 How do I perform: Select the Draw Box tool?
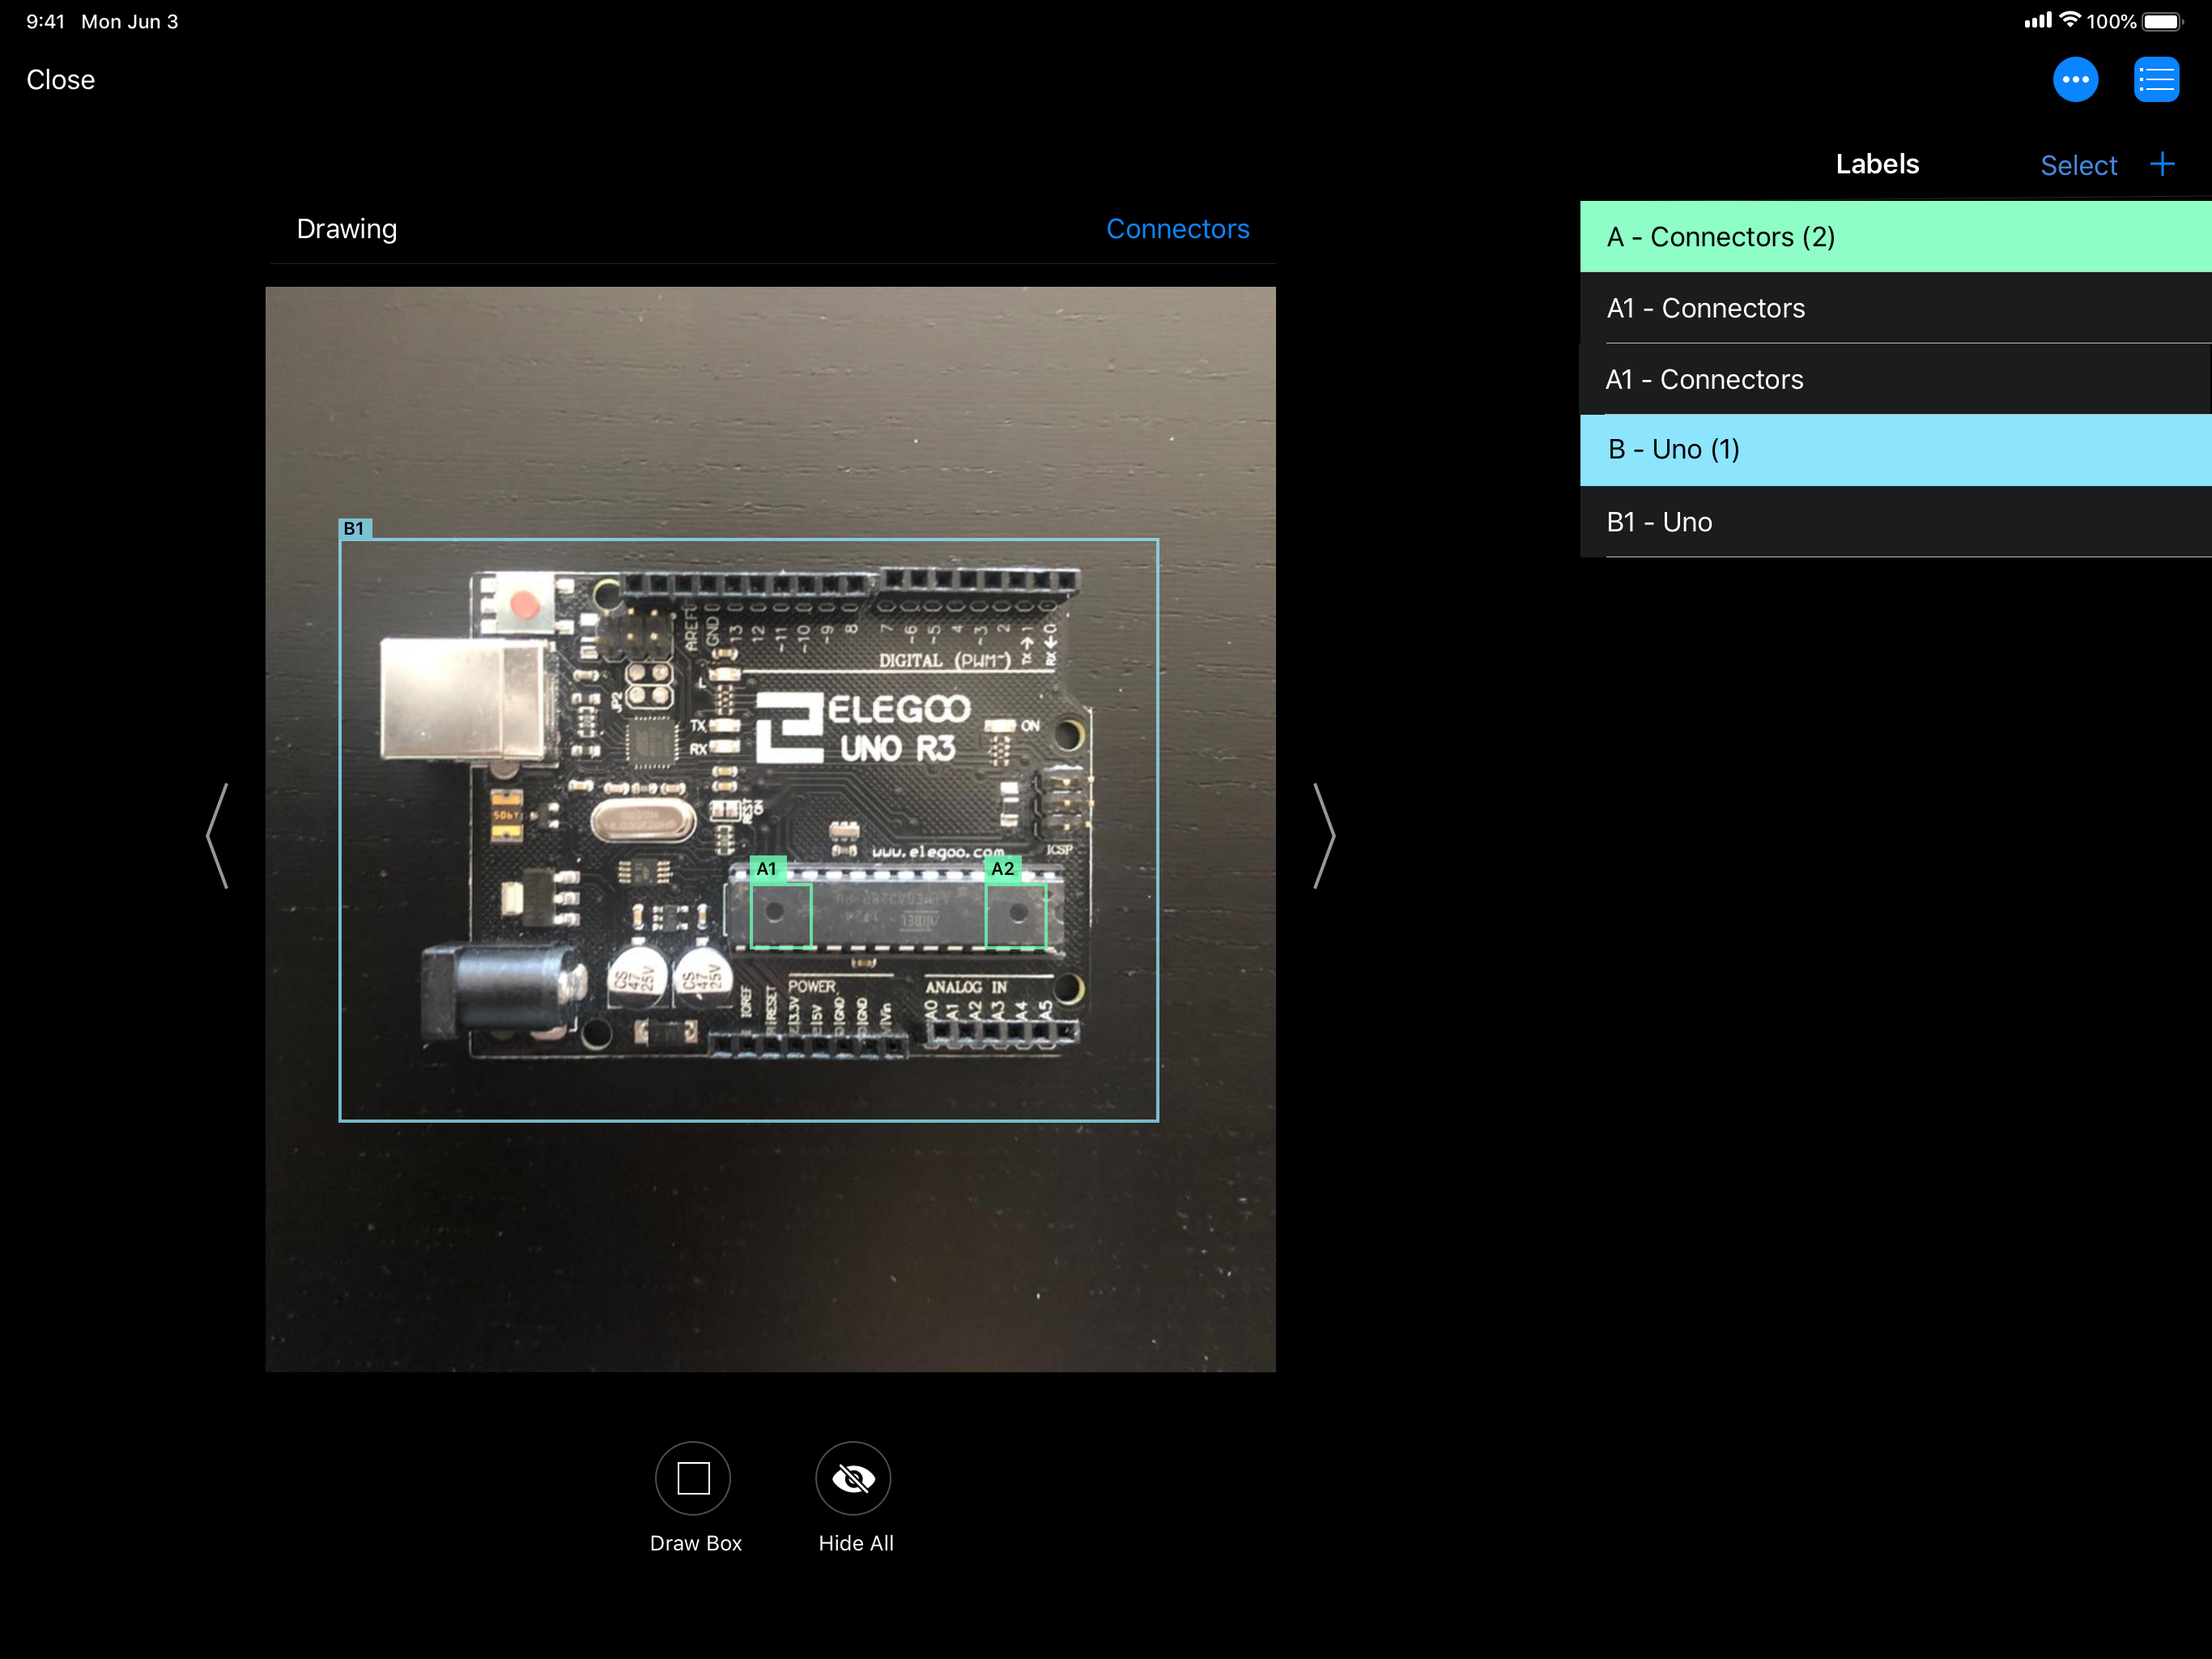693,1478
